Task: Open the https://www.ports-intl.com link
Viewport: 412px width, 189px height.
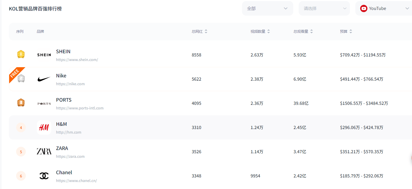Action: [x=80, y=108]
